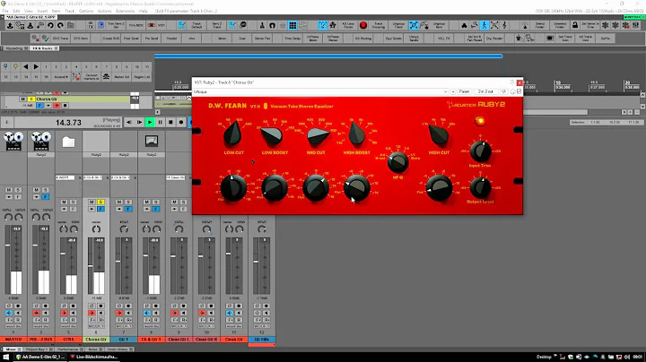Toggle solo on the Chorus Gtr mixer strip
Viewport: 646px width, 362px height.
tap(100, 202)
